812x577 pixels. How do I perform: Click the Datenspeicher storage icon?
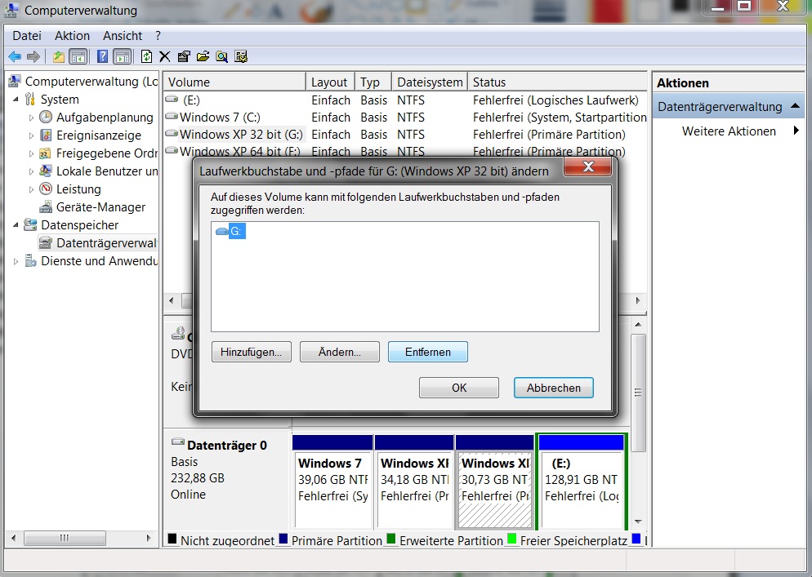pyautogui.click(x=30, y=224)
